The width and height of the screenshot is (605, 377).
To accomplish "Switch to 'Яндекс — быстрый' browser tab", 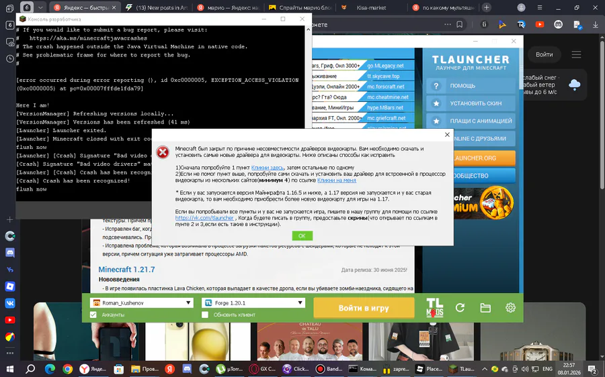I will click(x=85, y=7).
